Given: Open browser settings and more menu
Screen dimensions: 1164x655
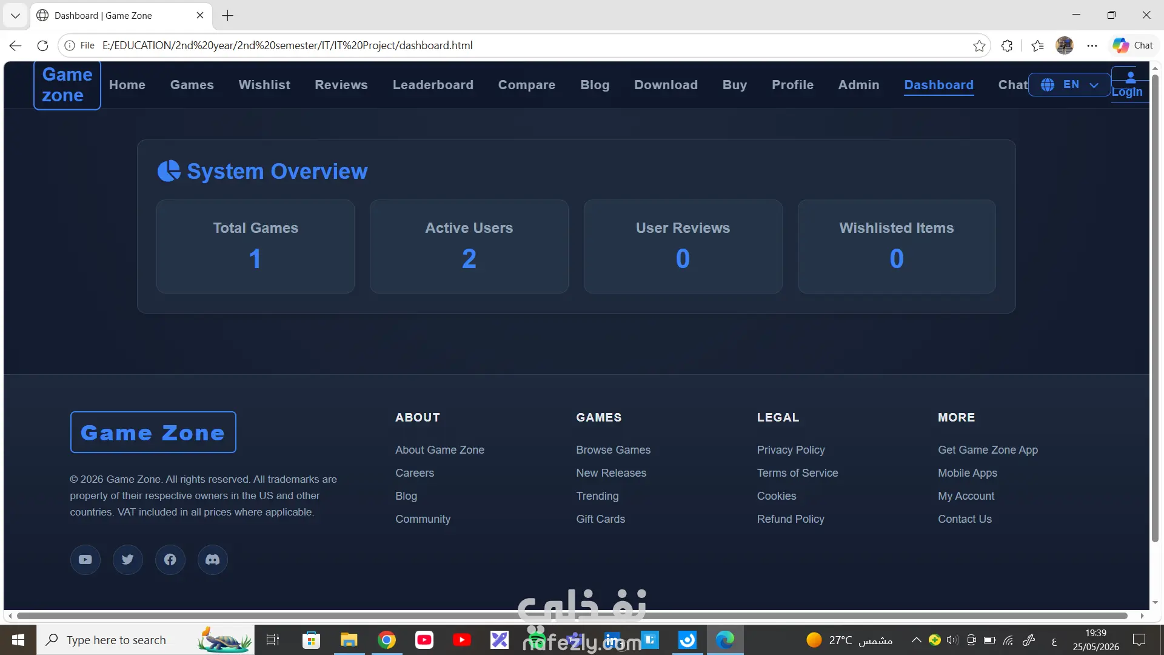Looking at the screenshot, I should coord(1092,45).
